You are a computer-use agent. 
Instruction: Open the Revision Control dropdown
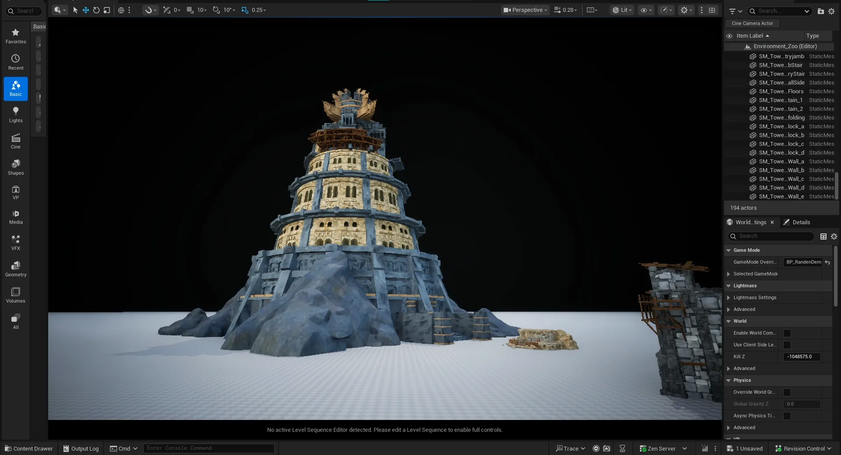(x=803, y=448)
